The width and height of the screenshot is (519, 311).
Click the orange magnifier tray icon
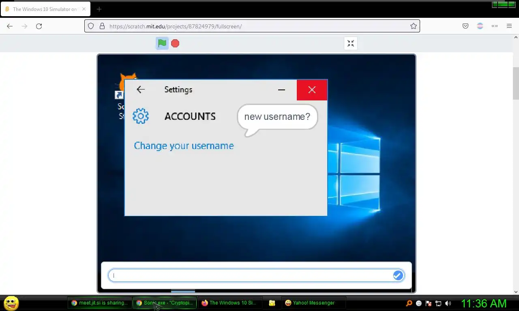(x=409, y=303)
